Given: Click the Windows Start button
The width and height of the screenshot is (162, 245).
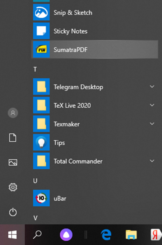Looking at the screenshot, I should [12, 235].
